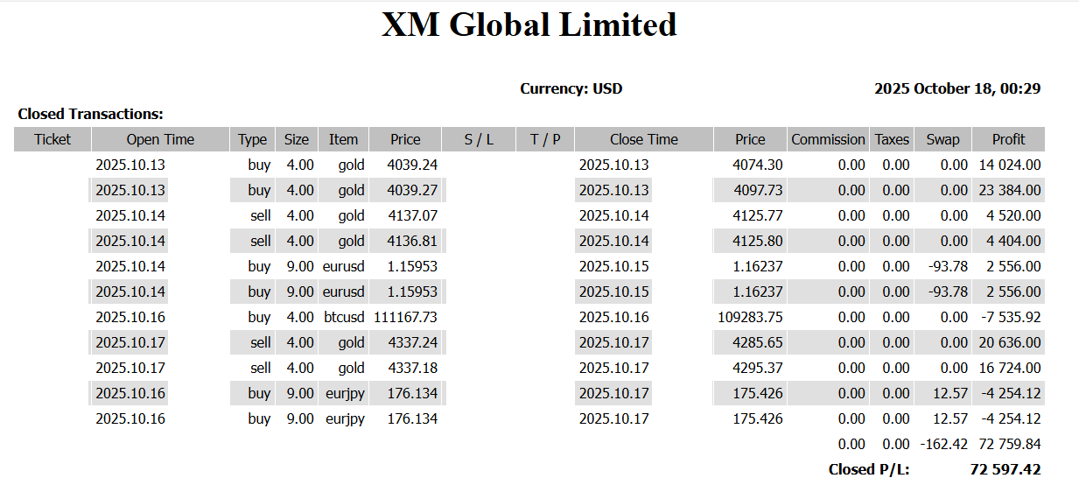Click the Type column header

pos(252,139)
